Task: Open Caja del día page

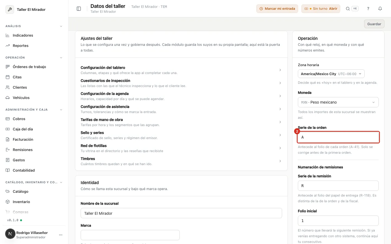Action: point(34,129)
